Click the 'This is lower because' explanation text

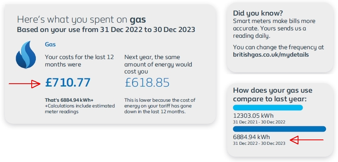pyautogui.click(x=160, y=106)
